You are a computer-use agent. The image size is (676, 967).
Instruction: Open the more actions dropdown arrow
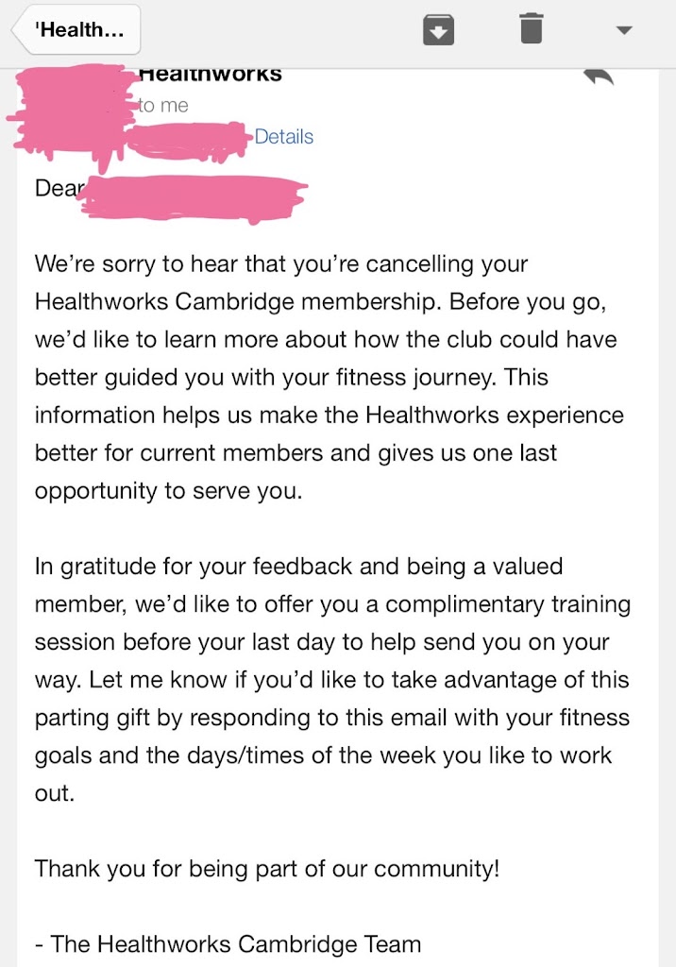coord(623,30)
